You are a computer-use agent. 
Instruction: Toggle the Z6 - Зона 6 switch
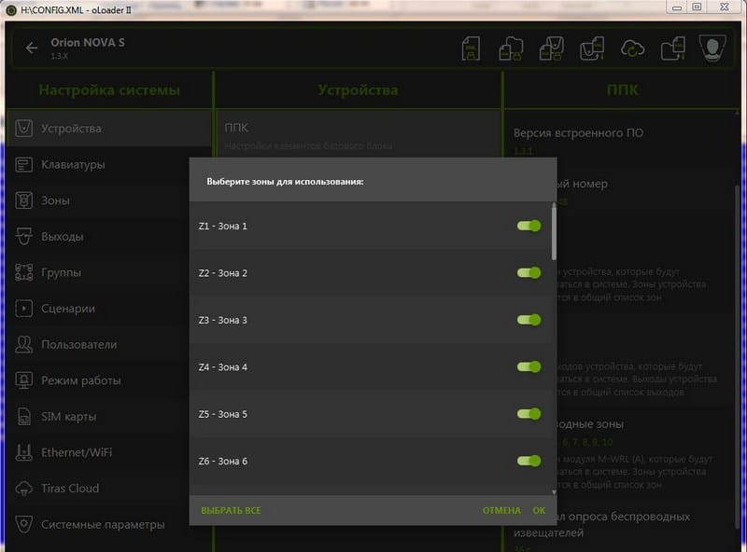click(x=529, y=461)
